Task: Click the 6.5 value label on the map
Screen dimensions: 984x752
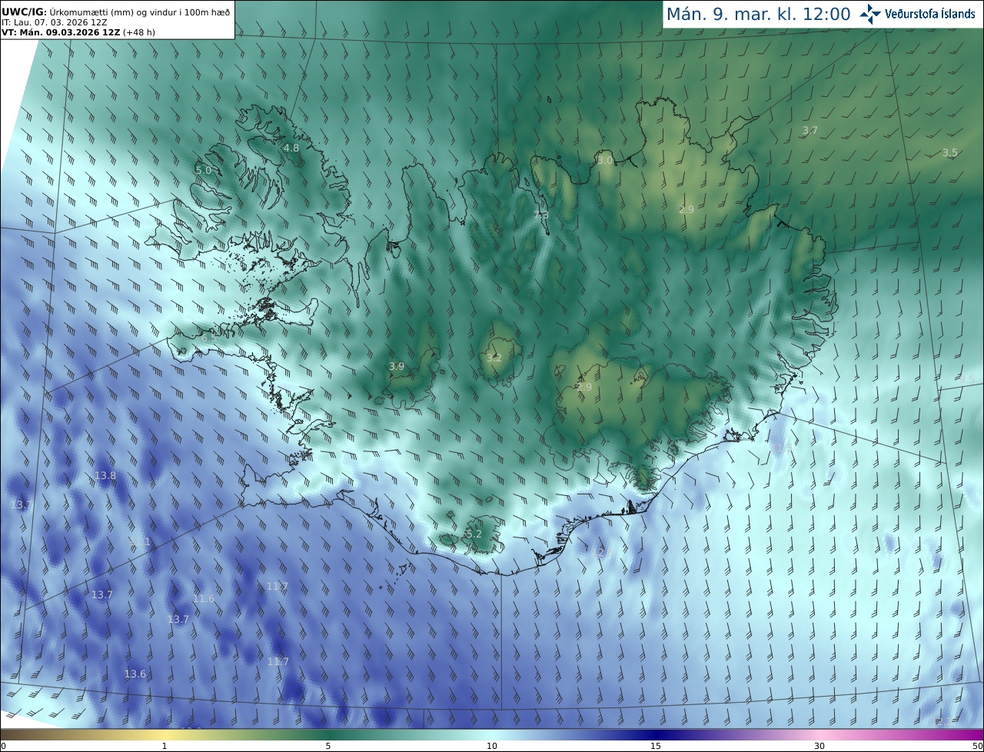Action: pos(209,338)
